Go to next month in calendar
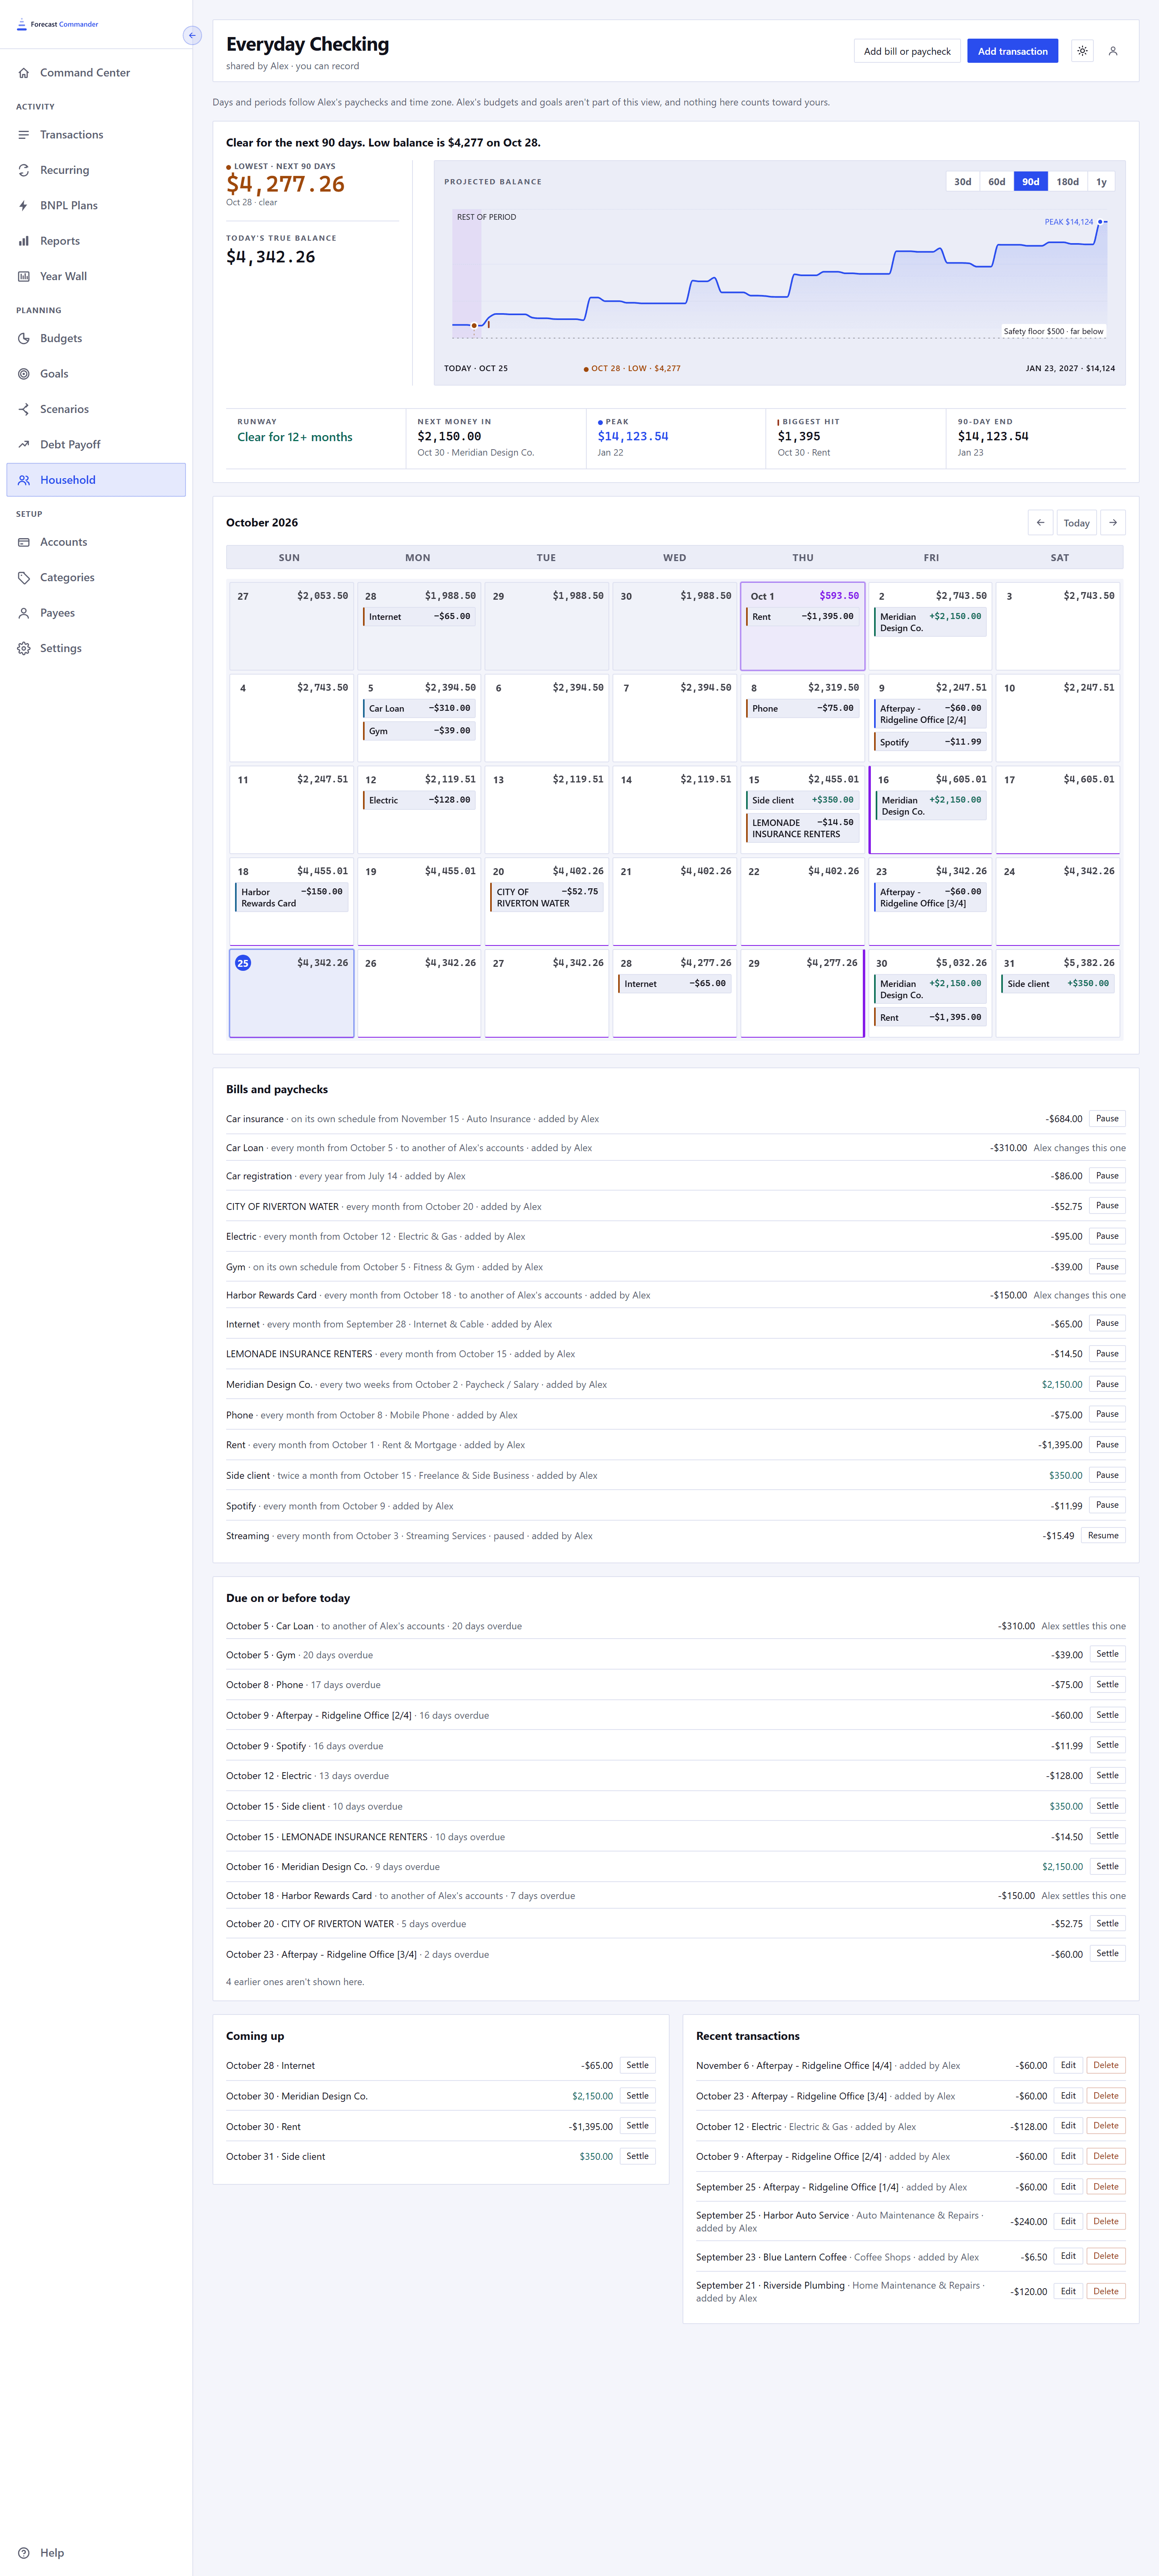 (x=1113, y=522)
